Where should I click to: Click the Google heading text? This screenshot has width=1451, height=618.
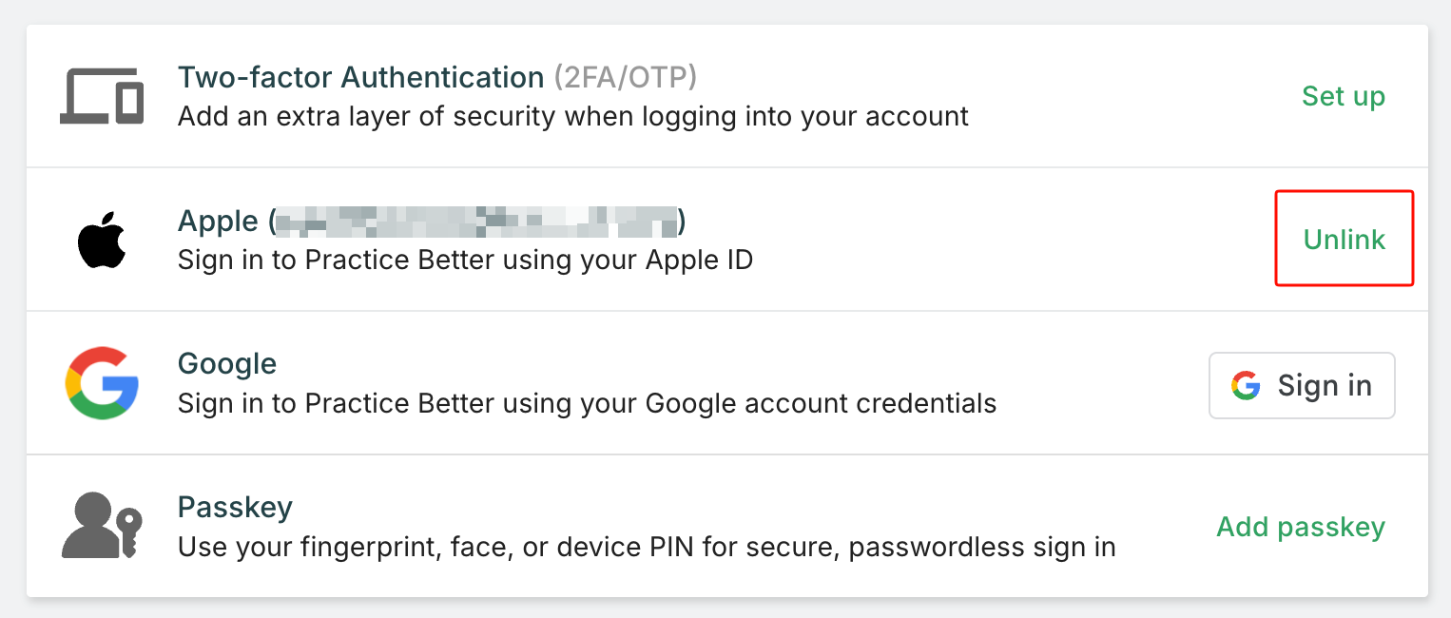(227, 364)
